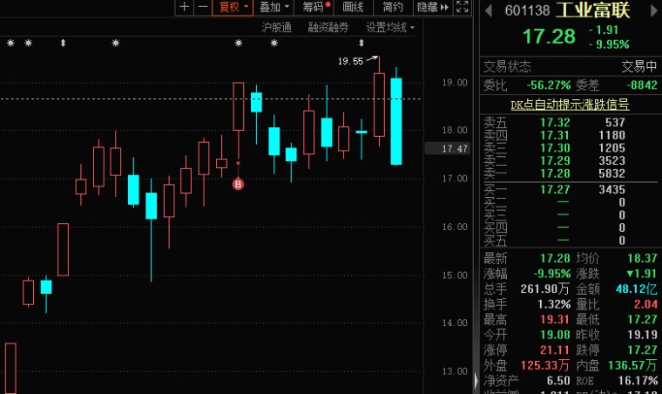Click the star marker above the B-signal candle
This screenshot has height=394, width=662.
(x=239, y=43)
